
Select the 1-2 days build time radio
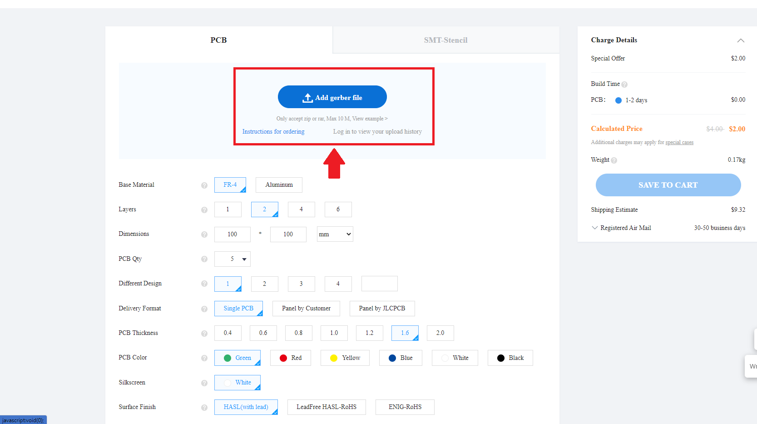618,100
